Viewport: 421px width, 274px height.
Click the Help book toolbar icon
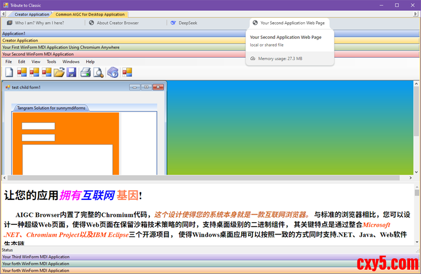point(113,72)
